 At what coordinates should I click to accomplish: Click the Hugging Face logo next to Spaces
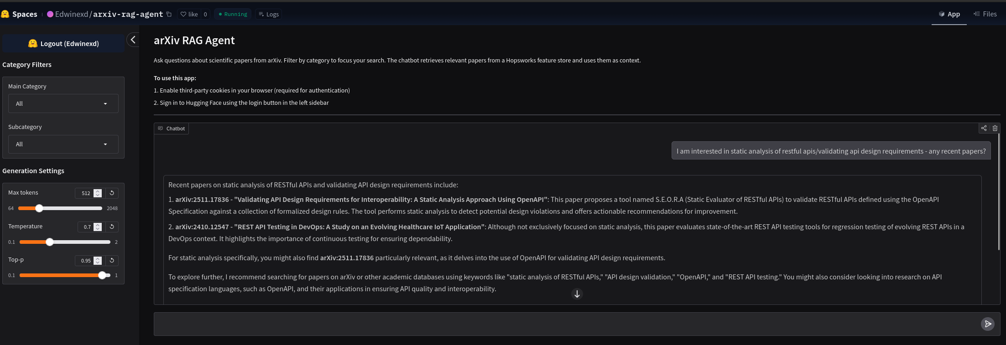click(x=5, y=14)
